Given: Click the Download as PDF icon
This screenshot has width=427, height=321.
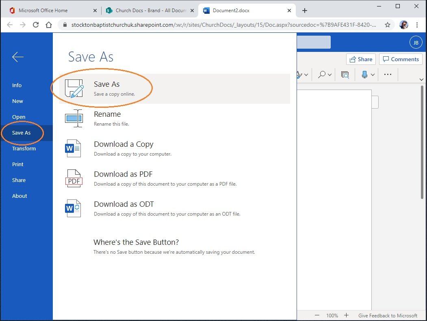Looking at the screenshot, I should tap(74, 178).
